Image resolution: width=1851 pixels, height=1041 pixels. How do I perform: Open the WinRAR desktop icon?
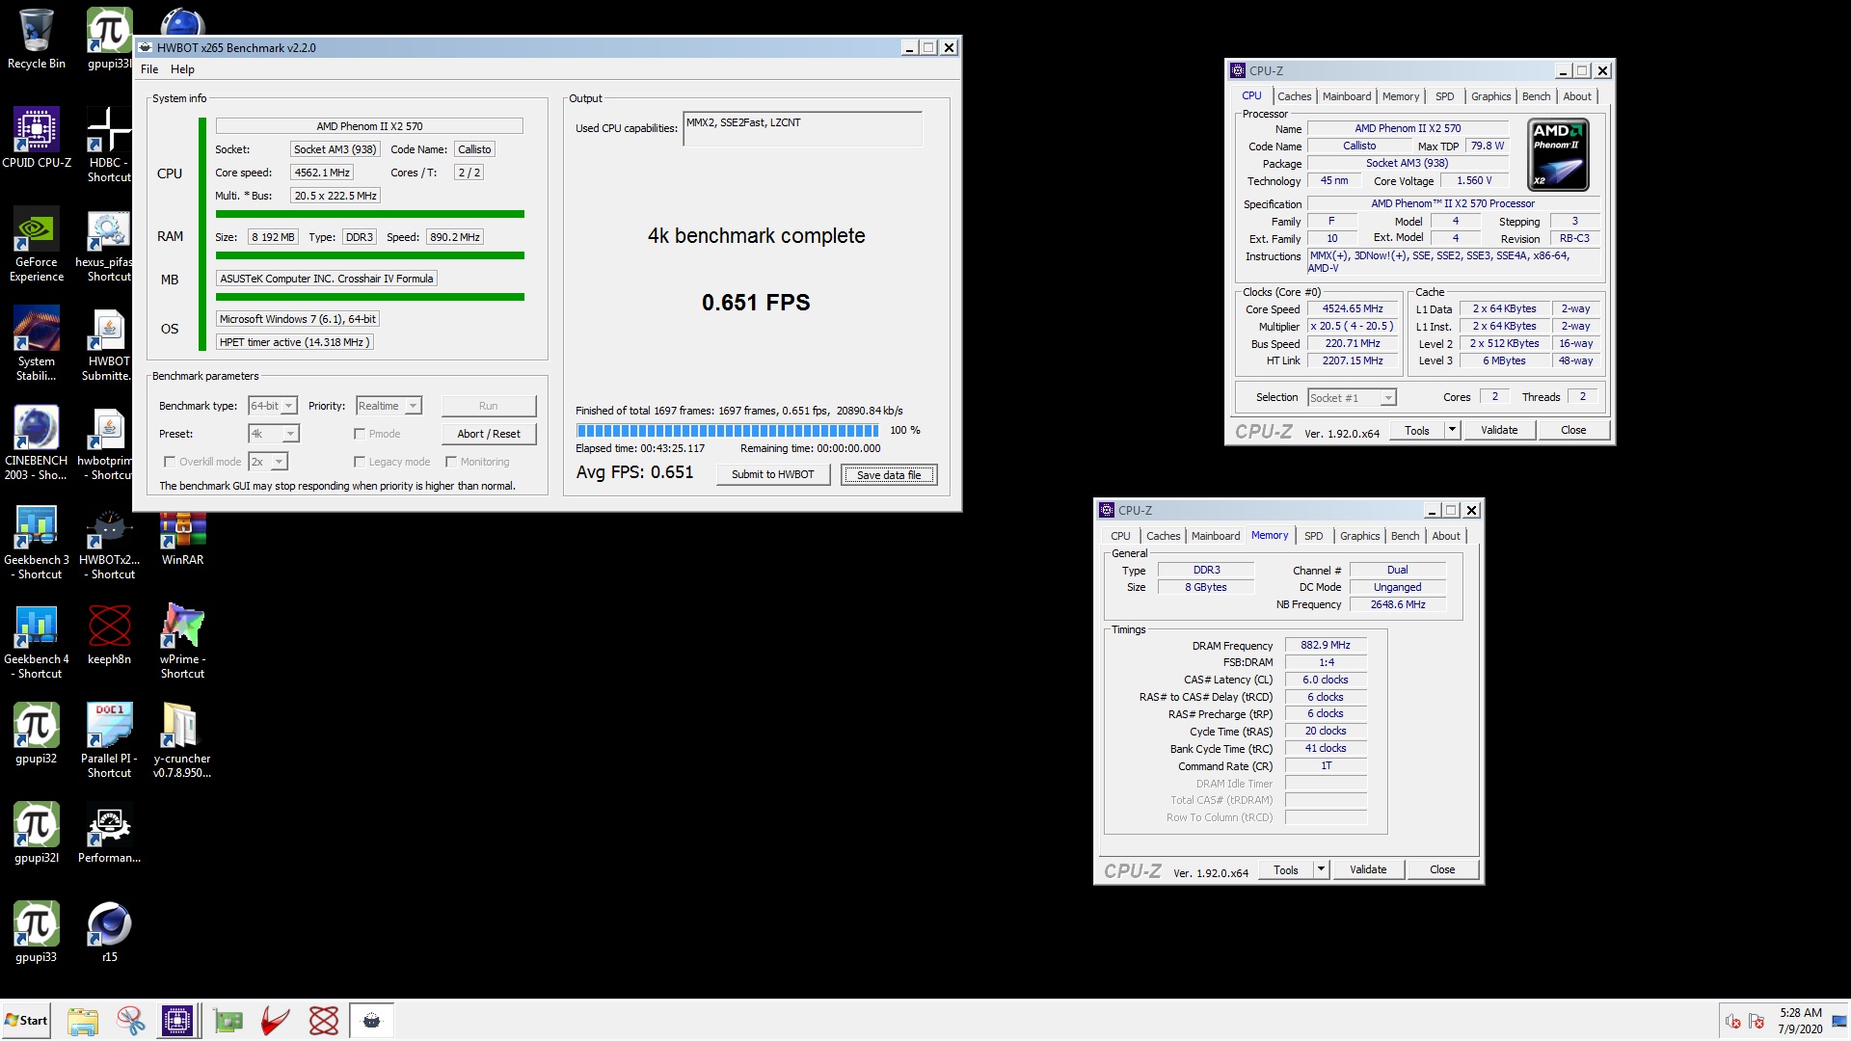click(182, 534)
